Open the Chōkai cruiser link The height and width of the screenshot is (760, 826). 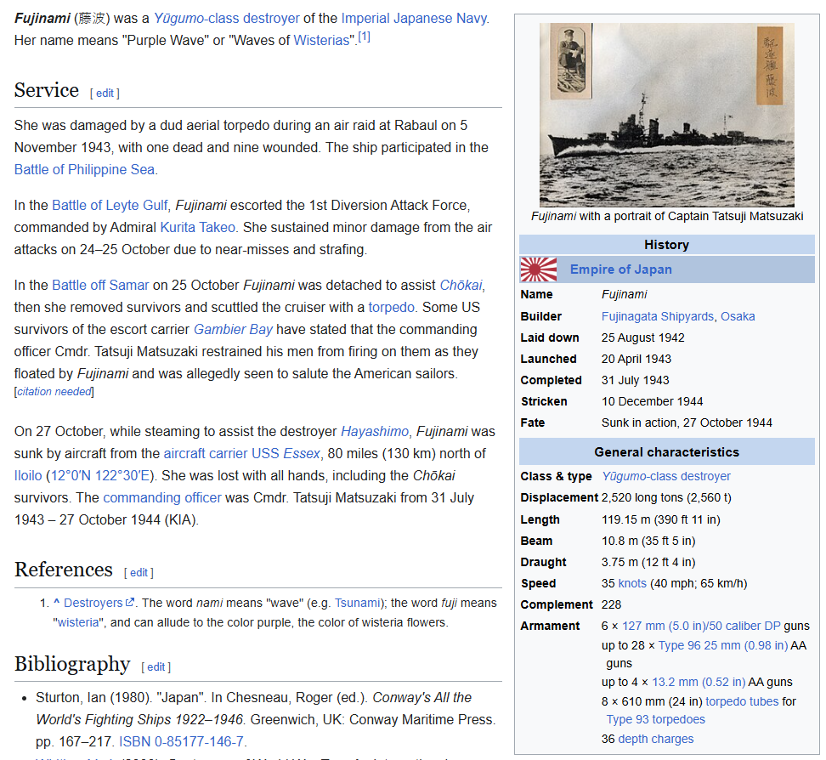pyautogui.click(x=461, y=286)
